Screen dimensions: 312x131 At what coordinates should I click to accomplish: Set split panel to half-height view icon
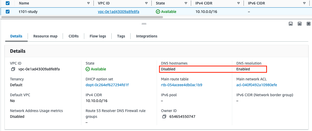pos(300,24)
